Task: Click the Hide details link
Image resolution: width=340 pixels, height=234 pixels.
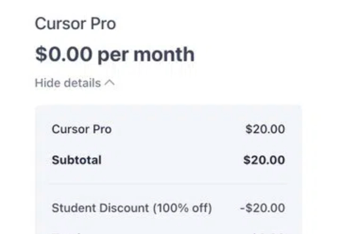Action: tap(75, 83)
